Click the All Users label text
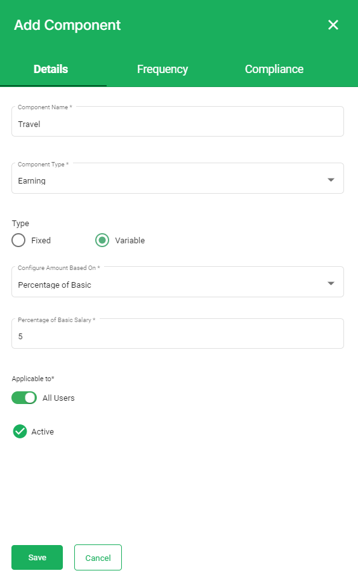358x573 pixels. 58,398
